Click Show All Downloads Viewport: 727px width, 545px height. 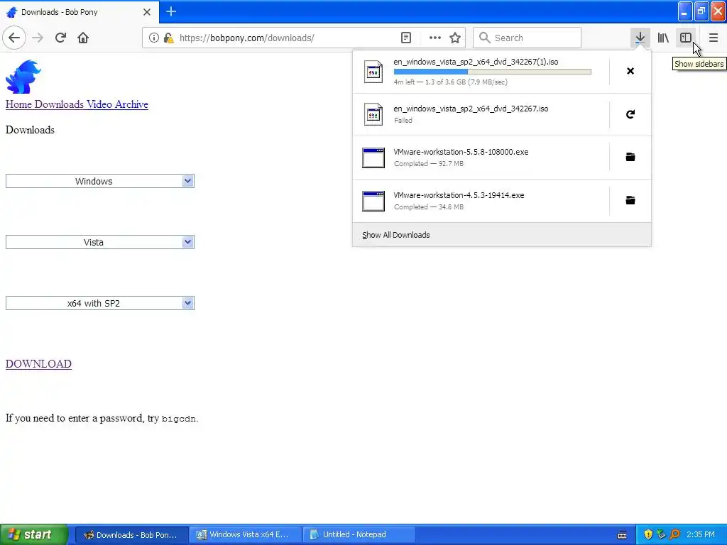396,235
